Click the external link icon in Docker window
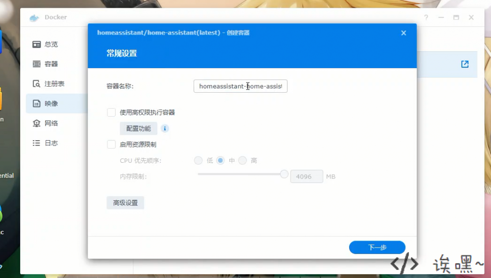 [465, 64]
